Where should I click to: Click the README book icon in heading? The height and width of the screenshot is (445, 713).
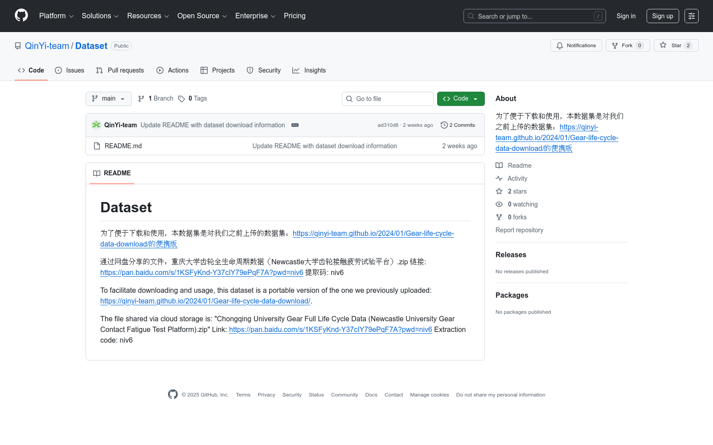(97, 173)
